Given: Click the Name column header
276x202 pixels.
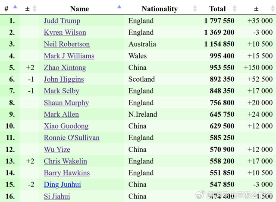Looking at the screenshot, I should coord(79,9).
